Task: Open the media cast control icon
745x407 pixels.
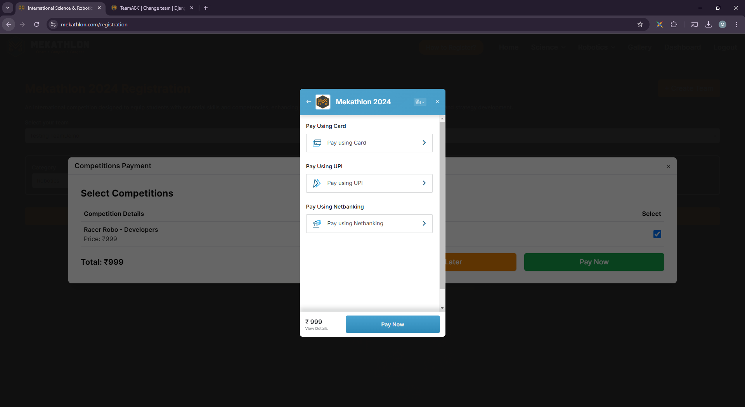Action: [x=695, y=24]
